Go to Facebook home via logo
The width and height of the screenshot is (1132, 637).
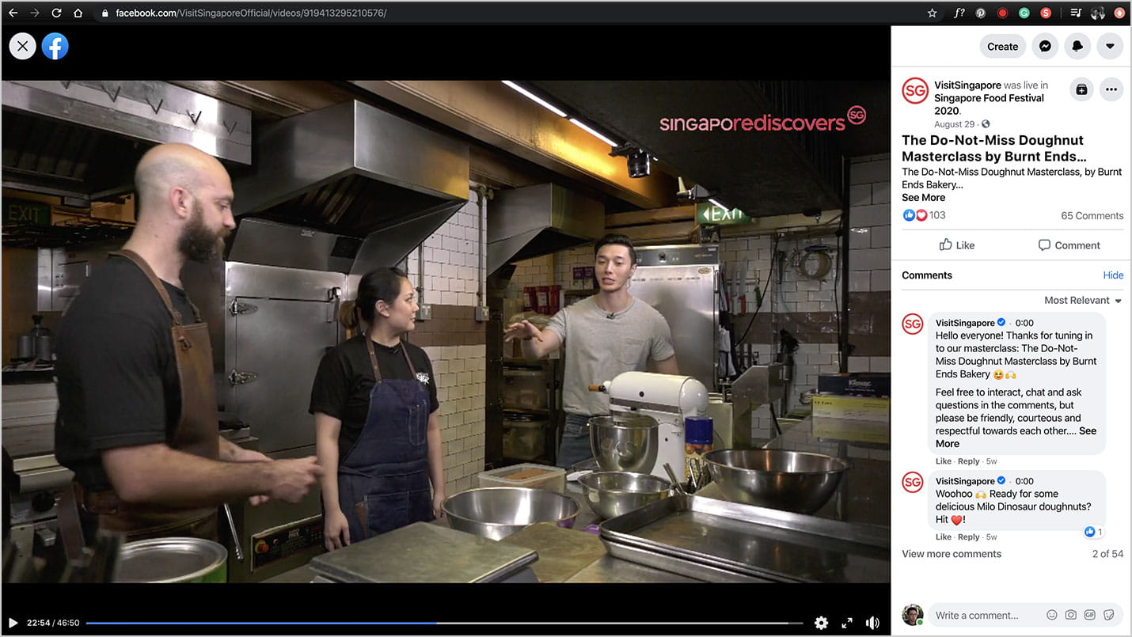click(x=55, y=46)
